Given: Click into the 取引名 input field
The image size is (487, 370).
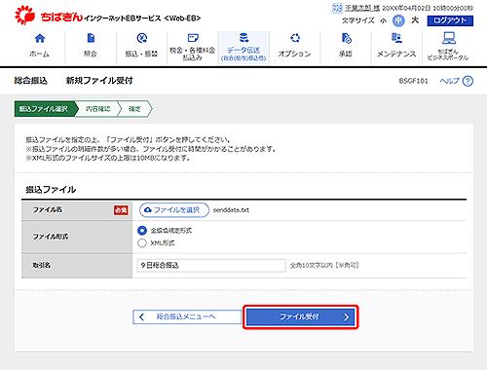Looking at the screenshot, I should pyautogui.click(x=211, y=266).
